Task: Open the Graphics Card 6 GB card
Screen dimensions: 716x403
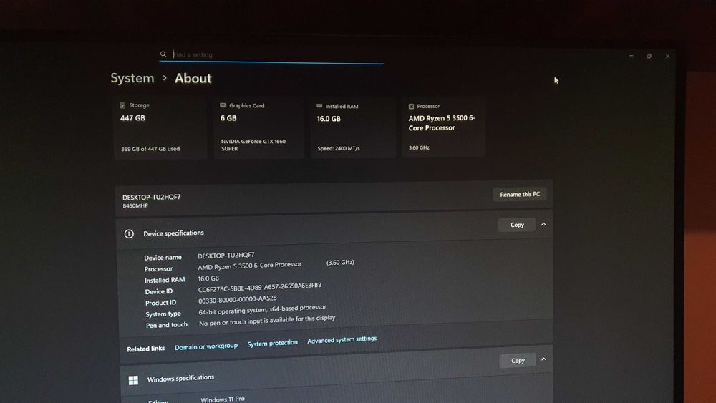Action: pyautogui.click(x=259, y=128)
